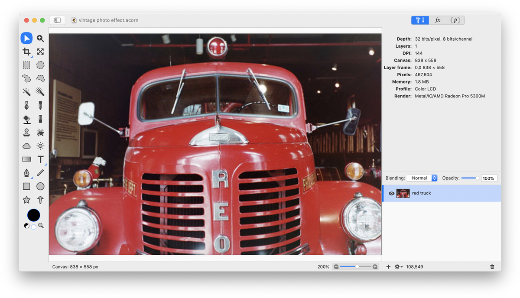Click the DPI value 144

[x=419, y=53]
